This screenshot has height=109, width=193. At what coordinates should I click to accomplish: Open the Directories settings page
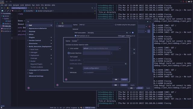click(x=33, y=44)
